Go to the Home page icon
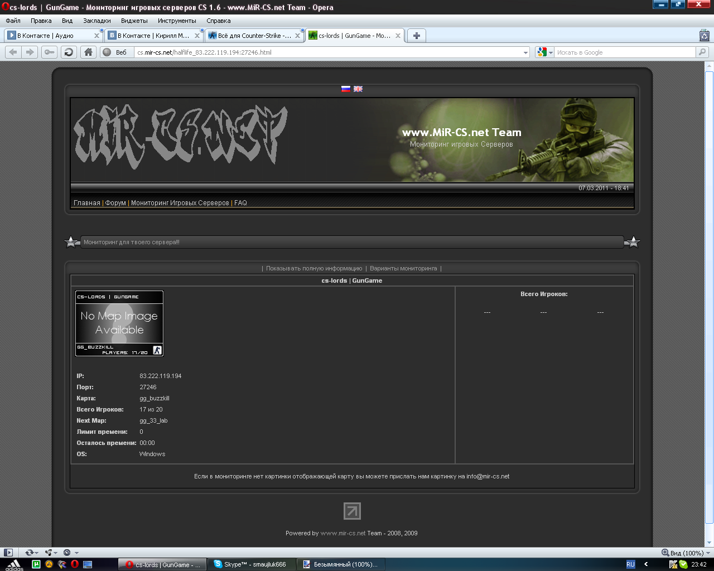Image resolution: width=714 pixels, height=571 pixels. pyautogui.click(x=88, y=52)
